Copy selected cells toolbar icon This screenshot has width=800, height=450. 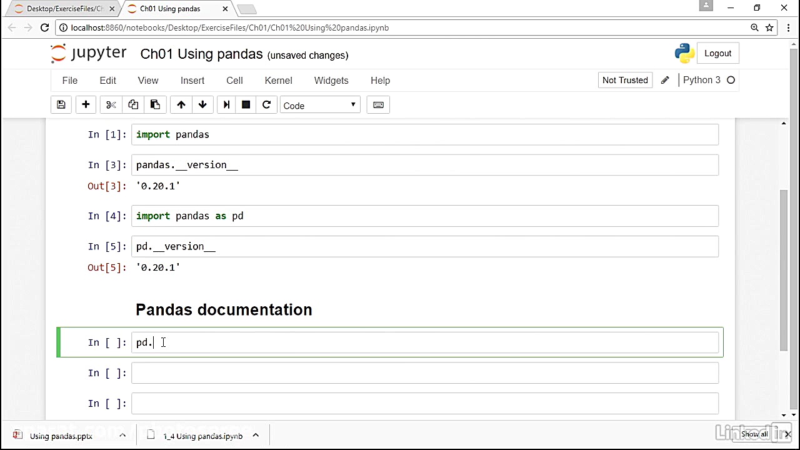(133, 105)
